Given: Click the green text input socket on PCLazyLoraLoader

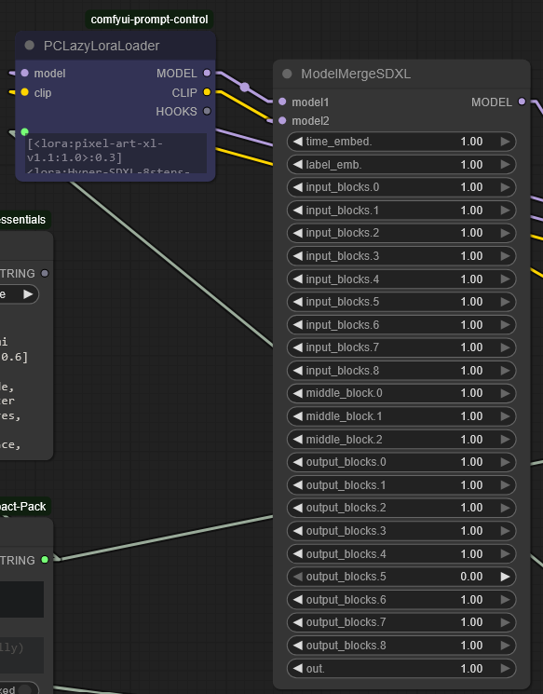Looking at the screenshot, I should coord(25,131).
